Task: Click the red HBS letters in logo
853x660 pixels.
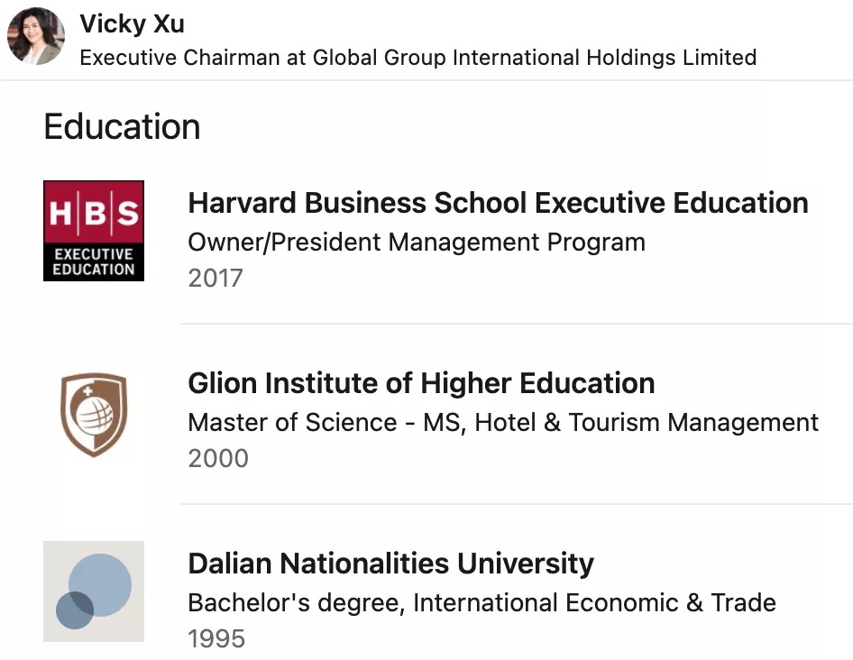Action: [94, 213]
